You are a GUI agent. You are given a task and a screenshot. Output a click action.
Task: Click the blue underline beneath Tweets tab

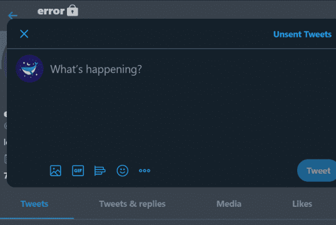pyautogui.click(x=37, y=218)
